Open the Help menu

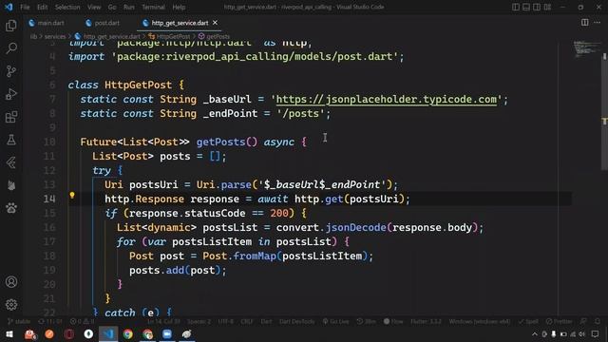coord(179,7)
